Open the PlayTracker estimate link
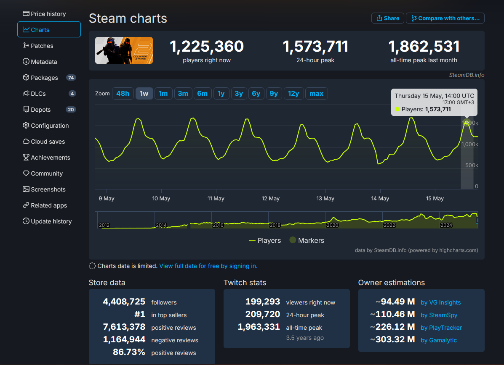 tap(441, 328)
